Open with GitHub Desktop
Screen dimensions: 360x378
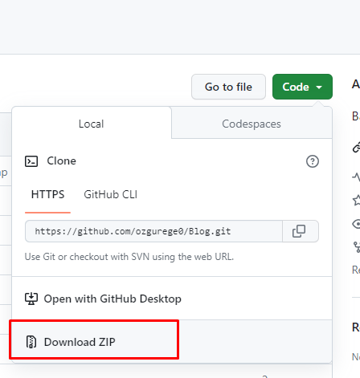(172, 299)
